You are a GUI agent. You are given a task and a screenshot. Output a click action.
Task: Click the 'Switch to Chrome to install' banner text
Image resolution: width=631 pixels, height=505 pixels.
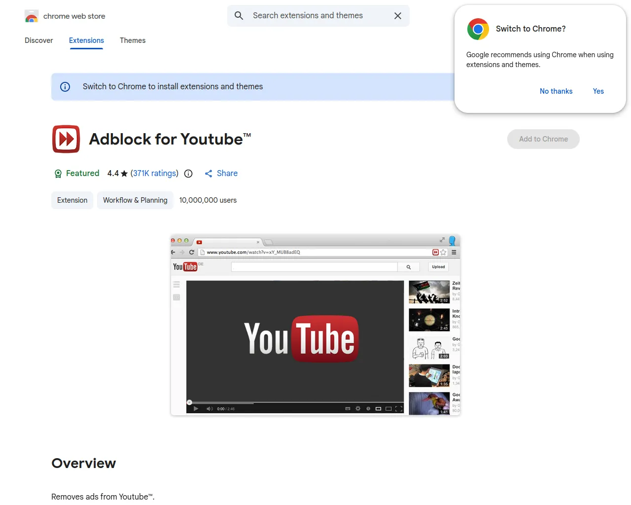[x=173, y=87]
